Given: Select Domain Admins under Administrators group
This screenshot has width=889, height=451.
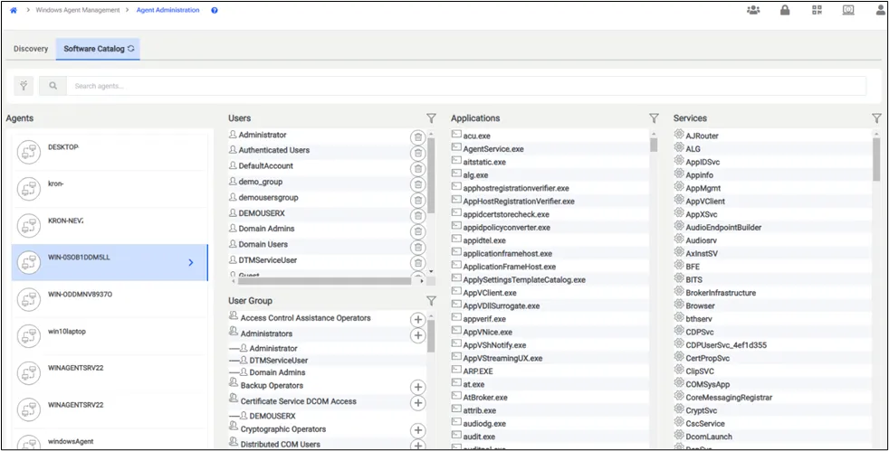Looking at the screenshot, I should click(x=277, y=372).
